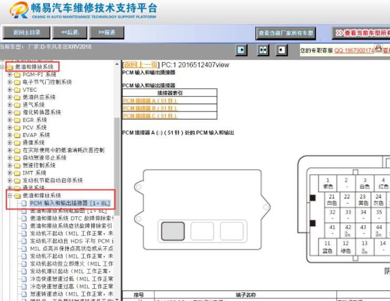Select the 怠速控制系统 folder icon

pos(17,166)
